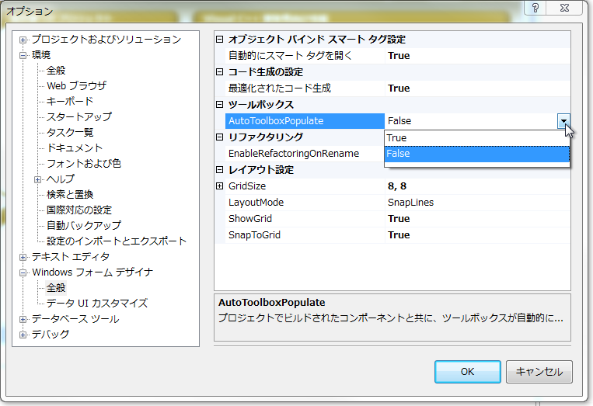Collapse the ツールボックス property category
The image size is (593, 406).
219,104
